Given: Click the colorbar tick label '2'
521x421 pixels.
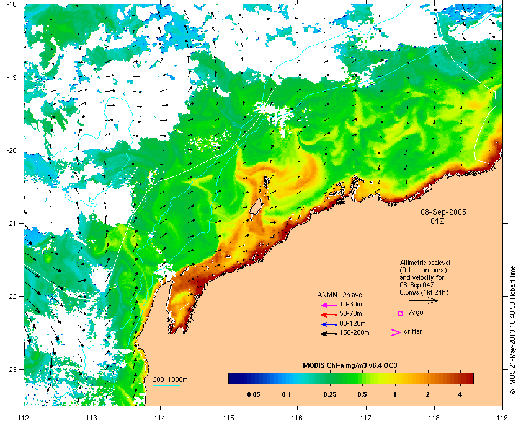Looking at the screenshot, I should pyautogui.click(x=427, y=394).
